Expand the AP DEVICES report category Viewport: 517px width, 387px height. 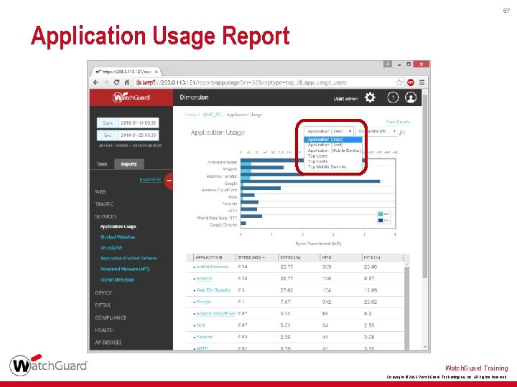(108, 343)
